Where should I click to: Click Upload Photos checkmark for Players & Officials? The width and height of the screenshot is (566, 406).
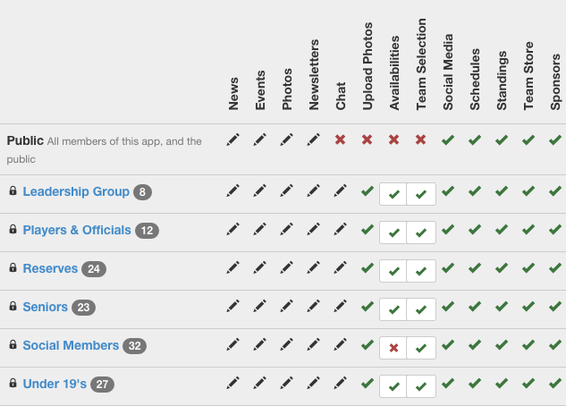367,229
